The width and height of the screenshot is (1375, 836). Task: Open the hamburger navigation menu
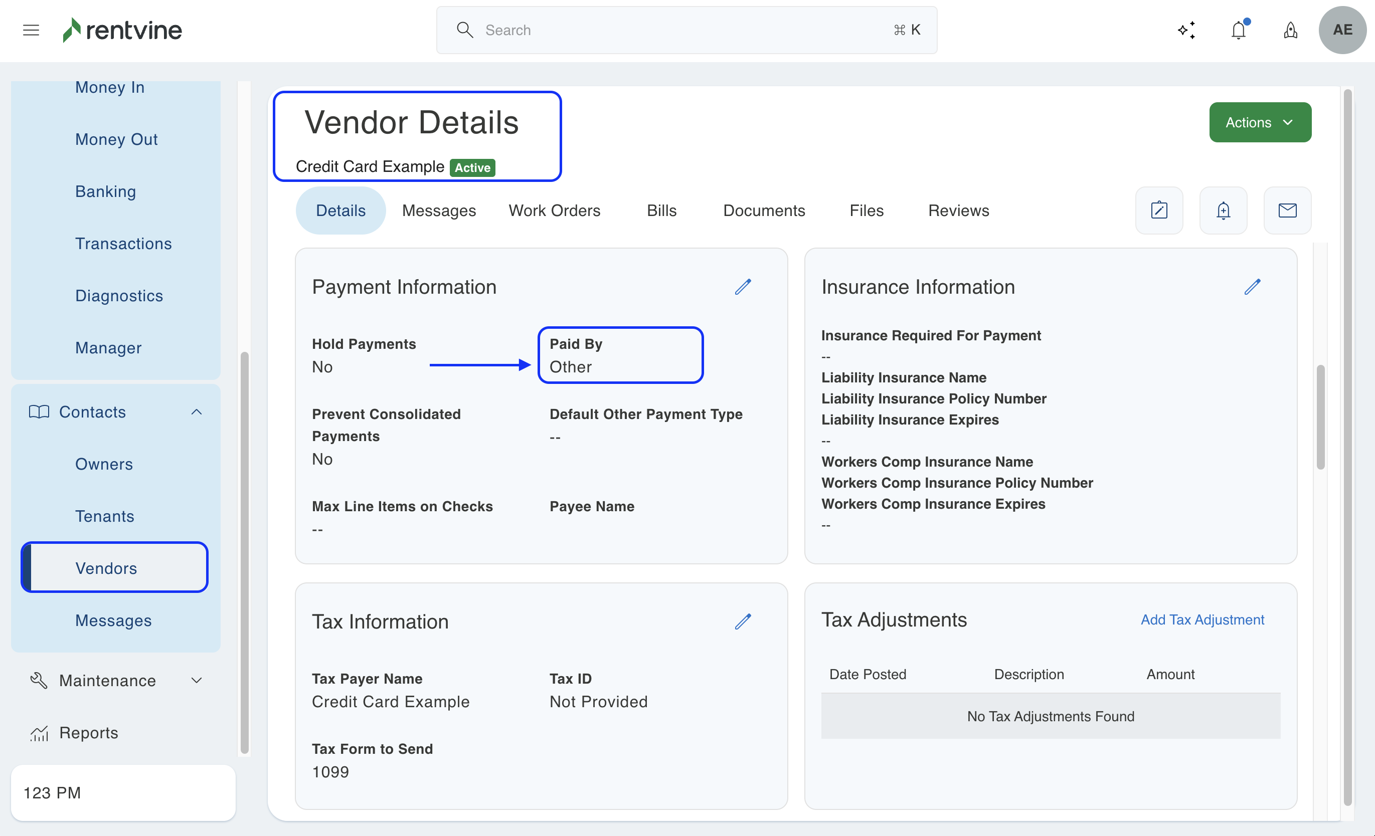click(31, 30)
